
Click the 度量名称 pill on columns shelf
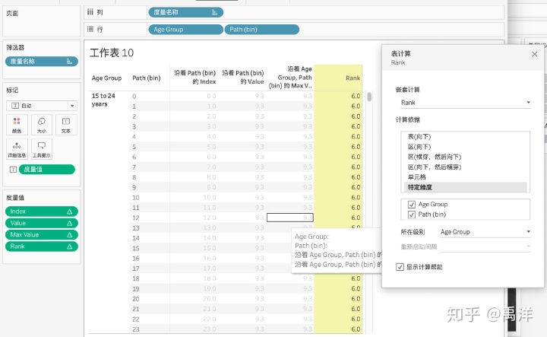pyautogui.click(x=185, y=12)
